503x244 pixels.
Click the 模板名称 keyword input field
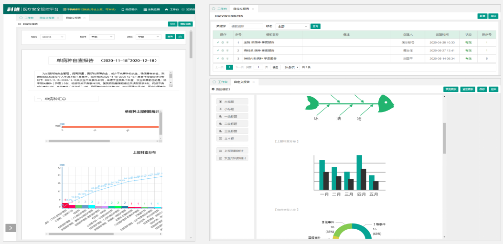coord(246,26)
